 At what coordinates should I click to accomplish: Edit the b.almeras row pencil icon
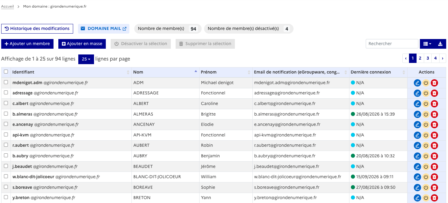click(417, 114)
